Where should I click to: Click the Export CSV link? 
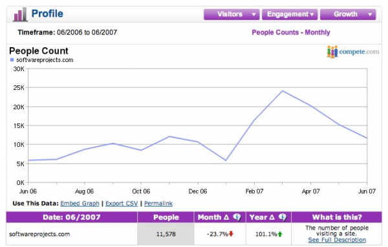[122, 204]
